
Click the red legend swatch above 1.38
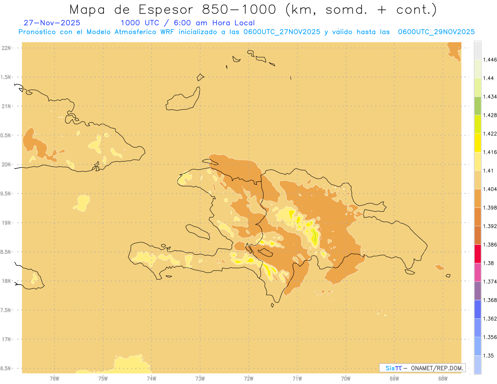coord(478,254)
